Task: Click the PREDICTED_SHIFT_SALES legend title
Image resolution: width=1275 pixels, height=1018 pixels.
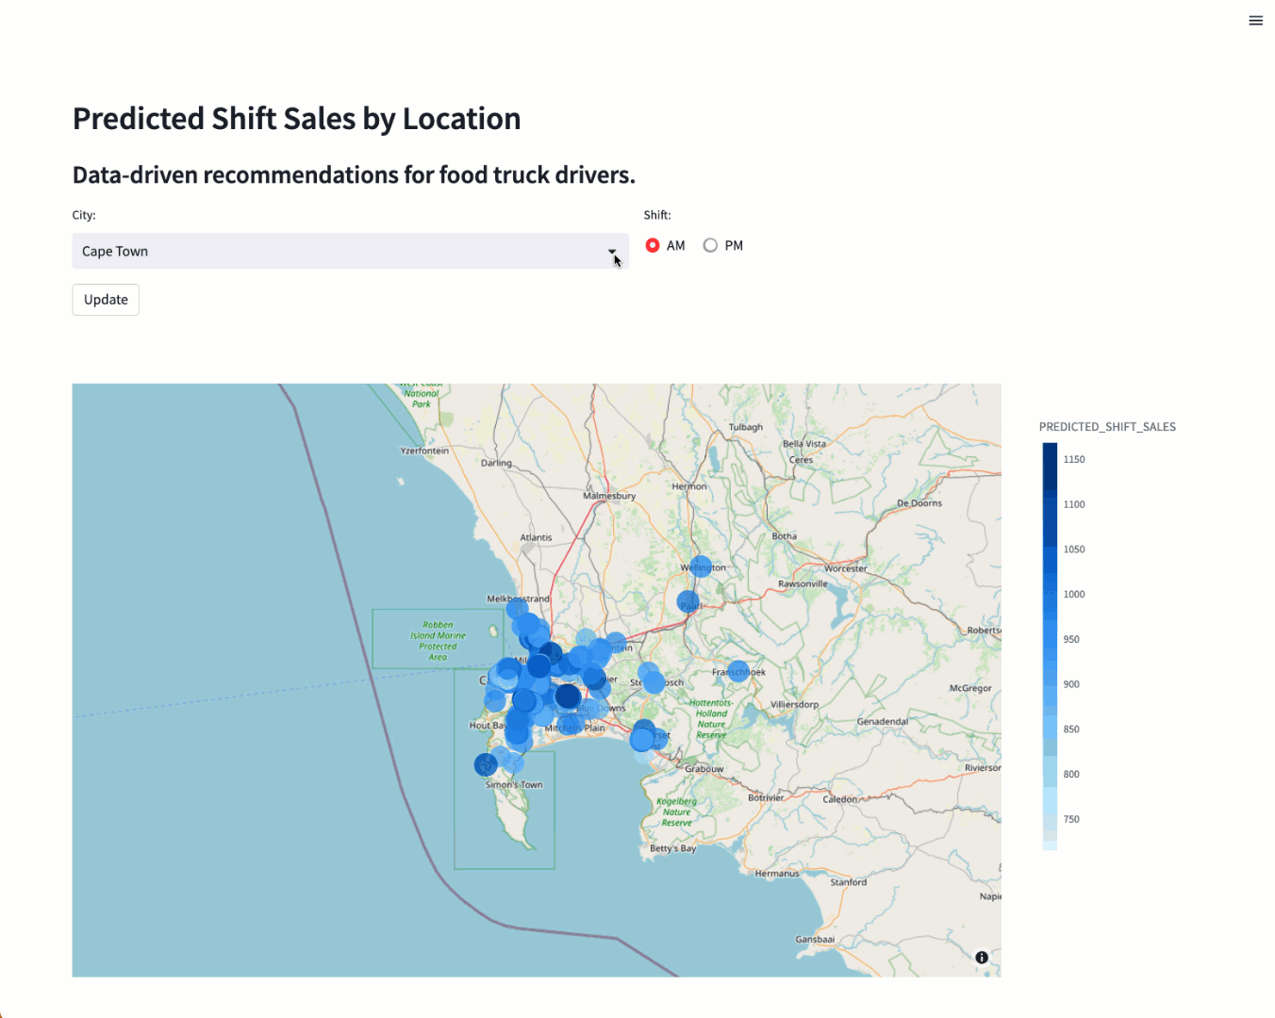Action: click(1107, 427)
